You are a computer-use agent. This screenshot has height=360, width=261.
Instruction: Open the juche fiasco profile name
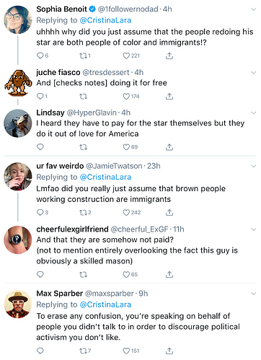point(58,72)
